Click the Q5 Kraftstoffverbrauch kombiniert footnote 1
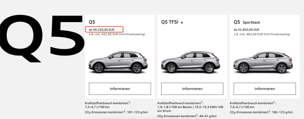Screen dimensions: 304x119 [x=129, y=102]
